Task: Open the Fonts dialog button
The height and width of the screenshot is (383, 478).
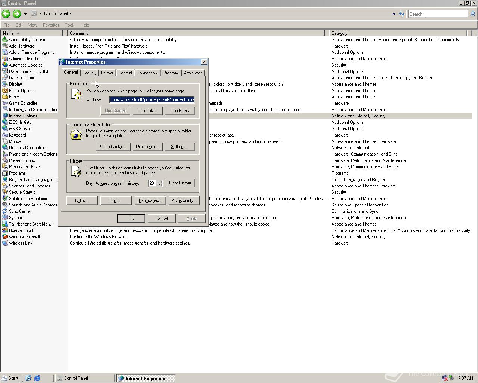Action: click(116, 200)
